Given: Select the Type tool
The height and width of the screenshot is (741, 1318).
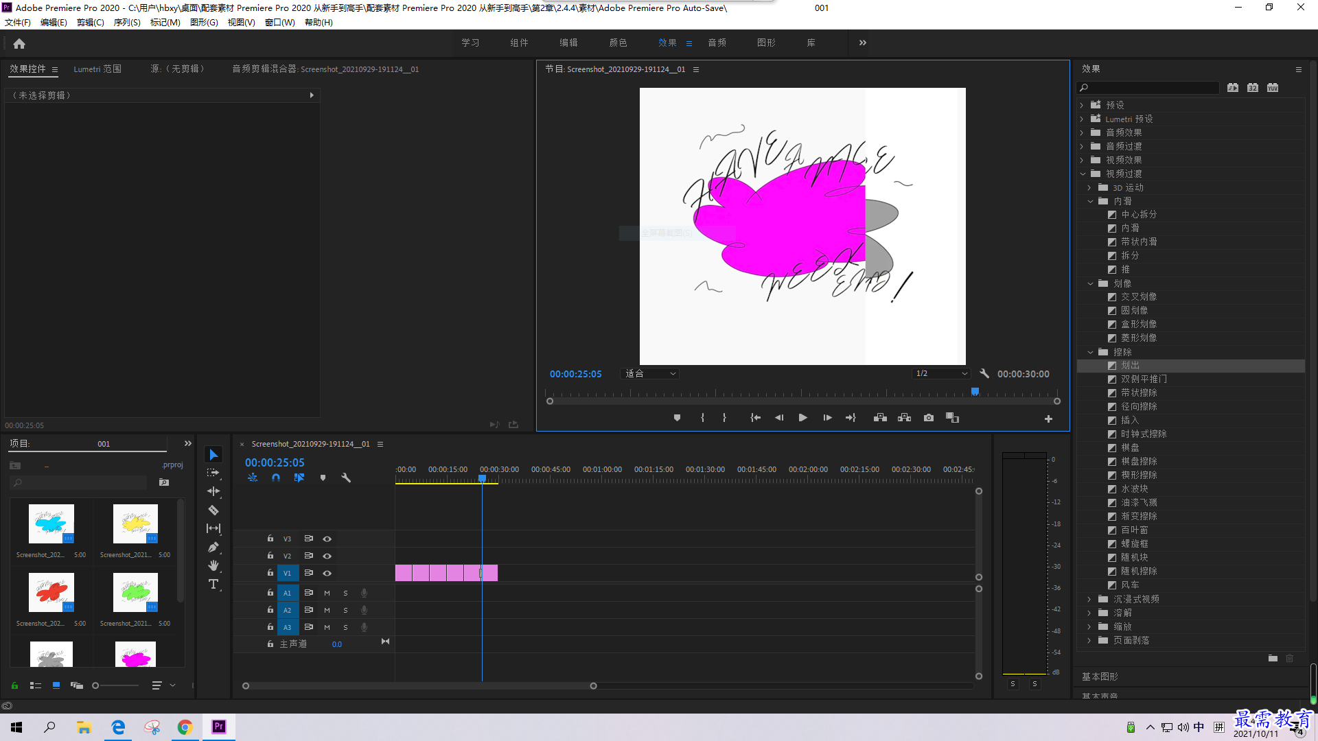Looking at the screenshot, I should point(213,584).
